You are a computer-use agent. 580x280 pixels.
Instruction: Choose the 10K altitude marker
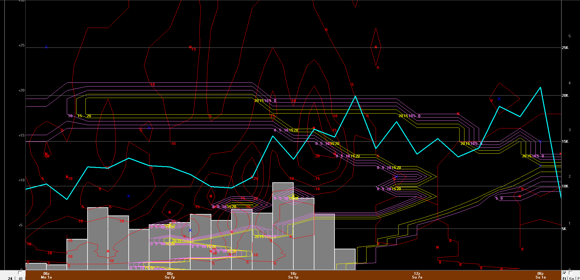[x=565, y=186]
